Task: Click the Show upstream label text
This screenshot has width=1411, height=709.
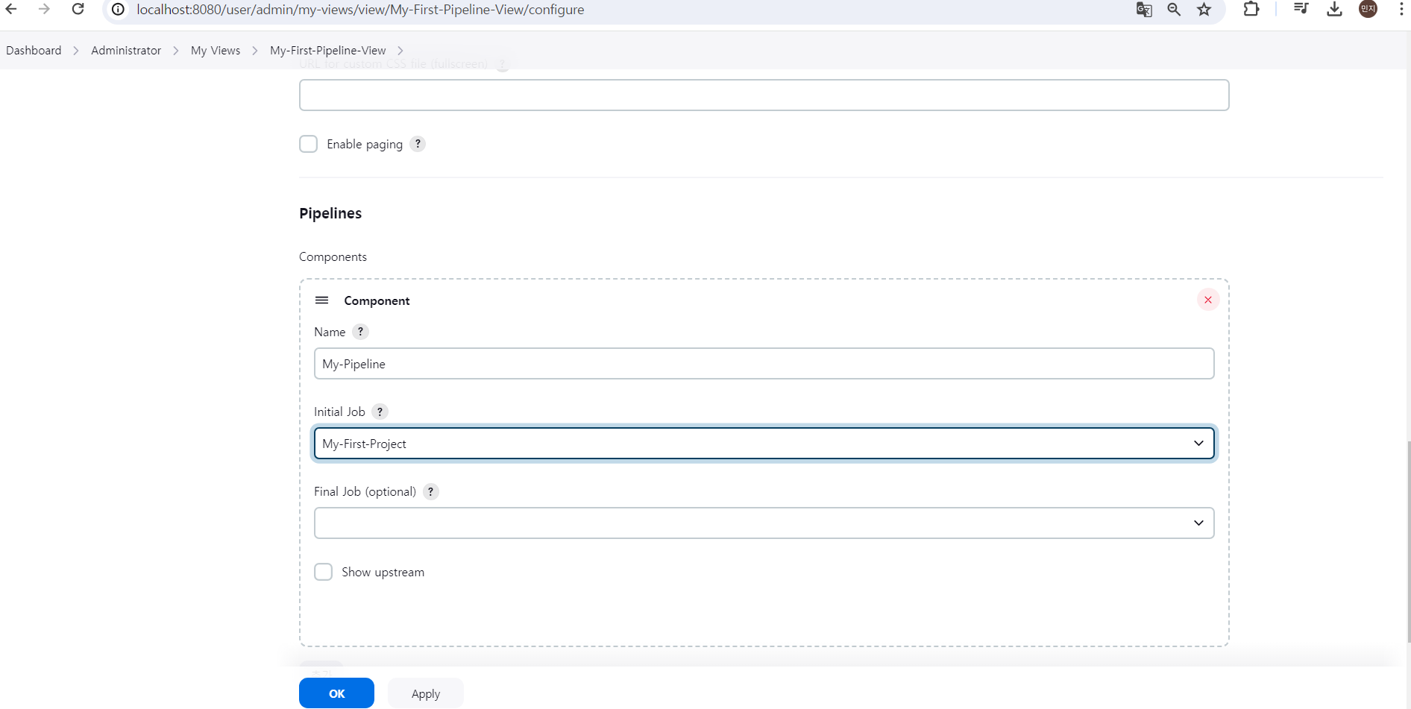Action: point(383,572)
